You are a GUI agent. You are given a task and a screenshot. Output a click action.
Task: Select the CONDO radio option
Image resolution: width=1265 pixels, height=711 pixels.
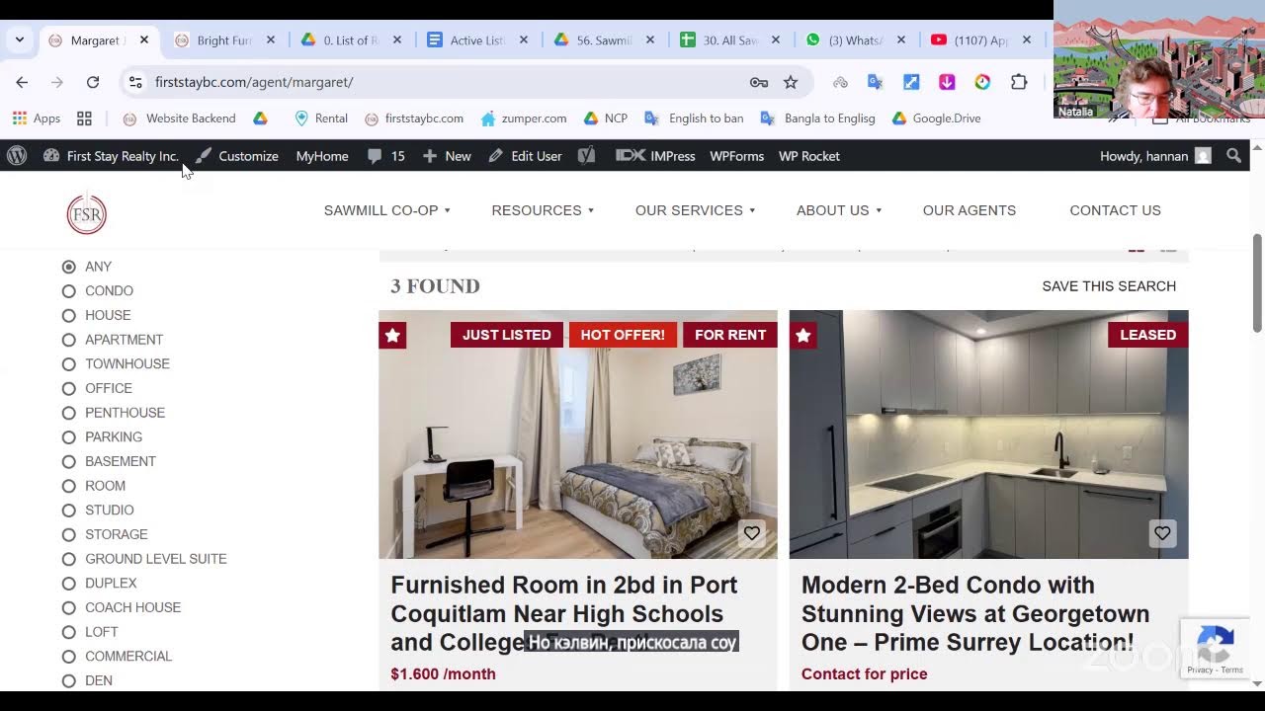coord(68,291)
